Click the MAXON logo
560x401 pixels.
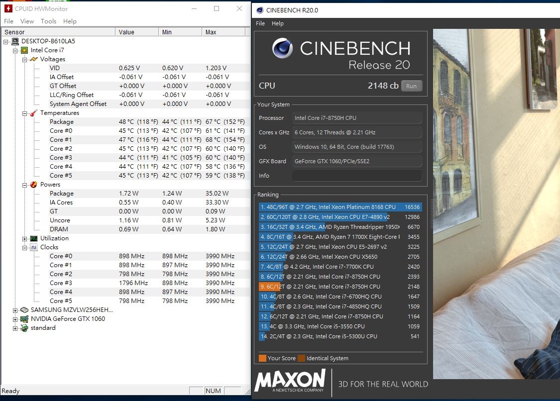point(290,381)
